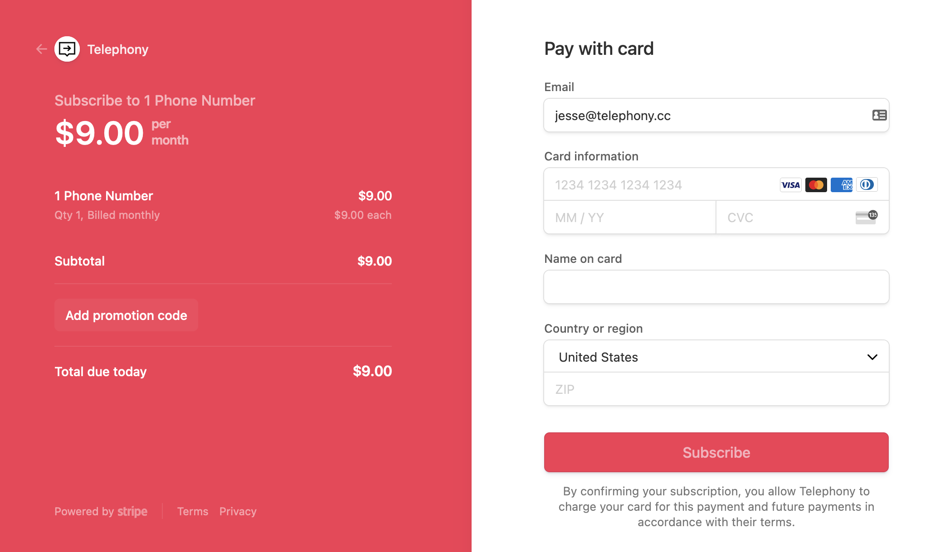Click the Diners Club card icon
945x552 pixels.
tap(868, 184)
